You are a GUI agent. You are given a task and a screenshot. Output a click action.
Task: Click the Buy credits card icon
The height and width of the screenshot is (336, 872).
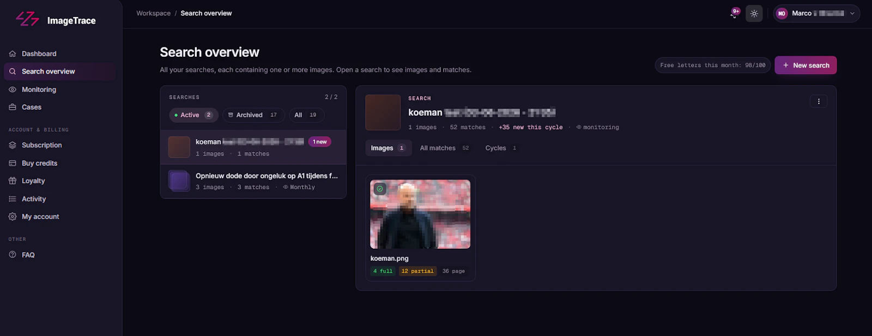(x=13, y=163)
